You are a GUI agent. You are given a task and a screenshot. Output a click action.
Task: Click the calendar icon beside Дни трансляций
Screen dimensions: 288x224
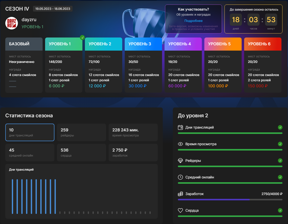point(180,127)
